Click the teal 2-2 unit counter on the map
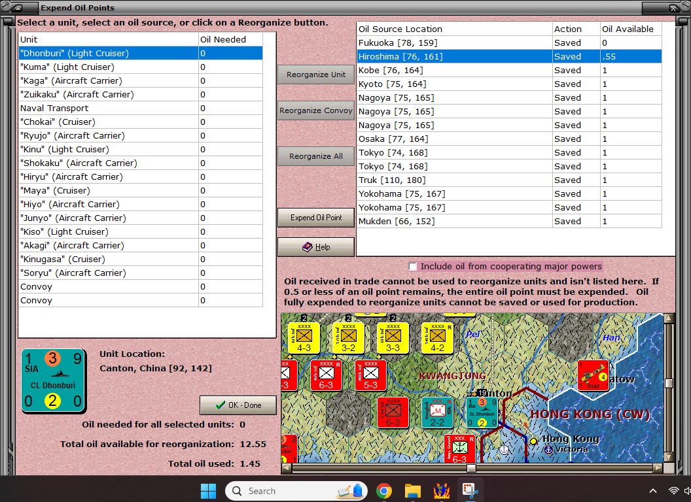This screenshot has height=502, width=691. [437, 412]
